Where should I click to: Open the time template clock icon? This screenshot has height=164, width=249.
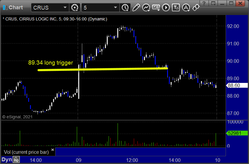(125, 8)
